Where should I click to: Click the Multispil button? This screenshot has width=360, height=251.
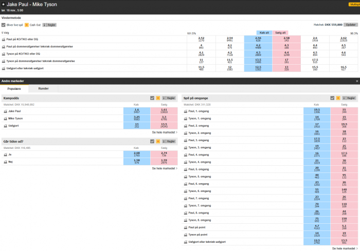click(x=354, y=4)
